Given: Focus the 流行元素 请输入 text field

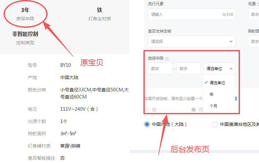Looking at the screenshot, I should (185, 14).
